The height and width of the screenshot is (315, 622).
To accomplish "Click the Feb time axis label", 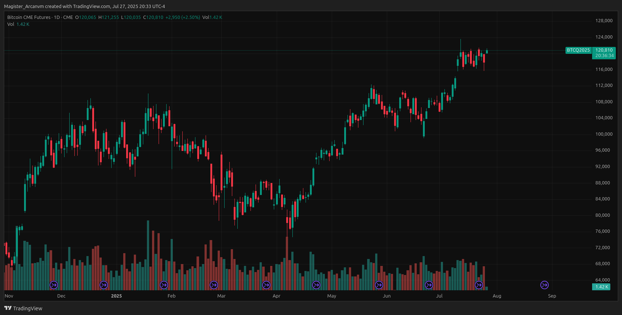I will point(172,296).
